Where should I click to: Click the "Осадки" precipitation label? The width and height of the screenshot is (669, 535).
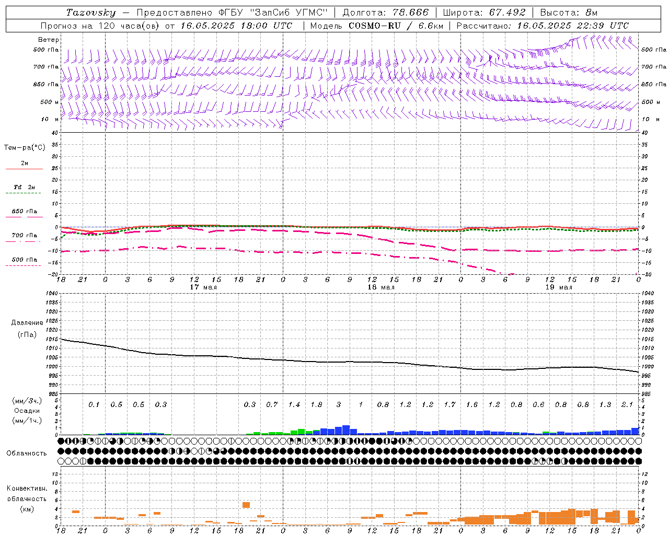27,411
